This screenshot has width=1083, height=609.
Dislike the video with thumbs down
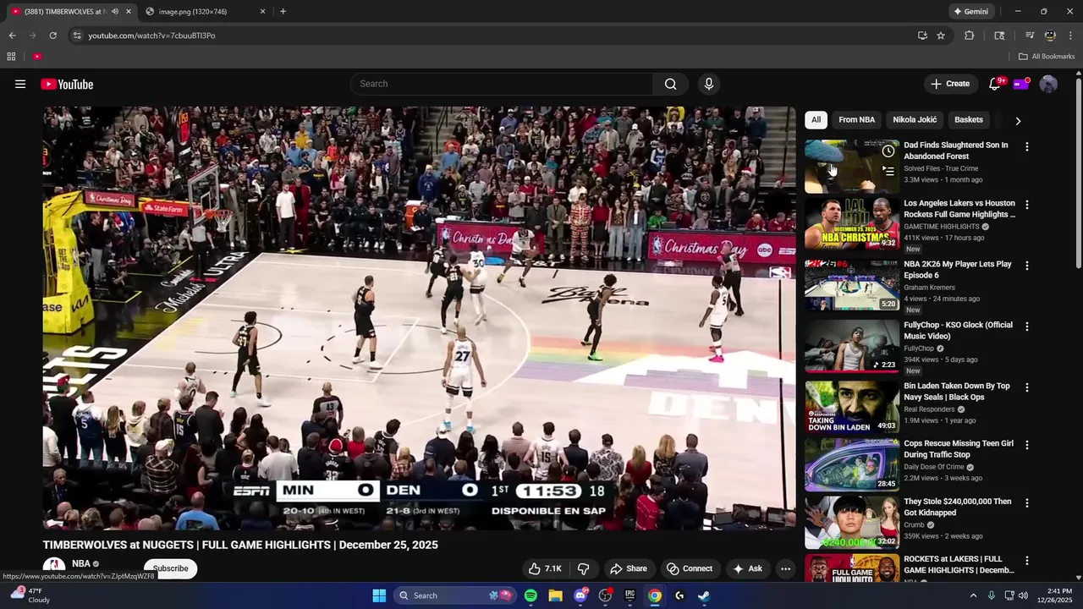(x=583, y=568)
